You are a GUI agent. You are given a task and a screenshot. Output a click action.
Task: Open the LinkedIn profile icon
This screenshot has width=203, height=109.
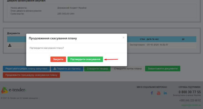pos(165,93)
